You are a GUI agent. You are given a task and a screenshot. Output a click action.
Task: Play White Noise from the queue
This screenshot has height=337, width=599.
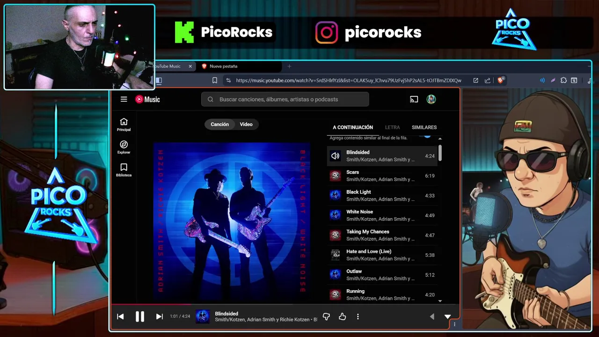click(x=382, y=215)
